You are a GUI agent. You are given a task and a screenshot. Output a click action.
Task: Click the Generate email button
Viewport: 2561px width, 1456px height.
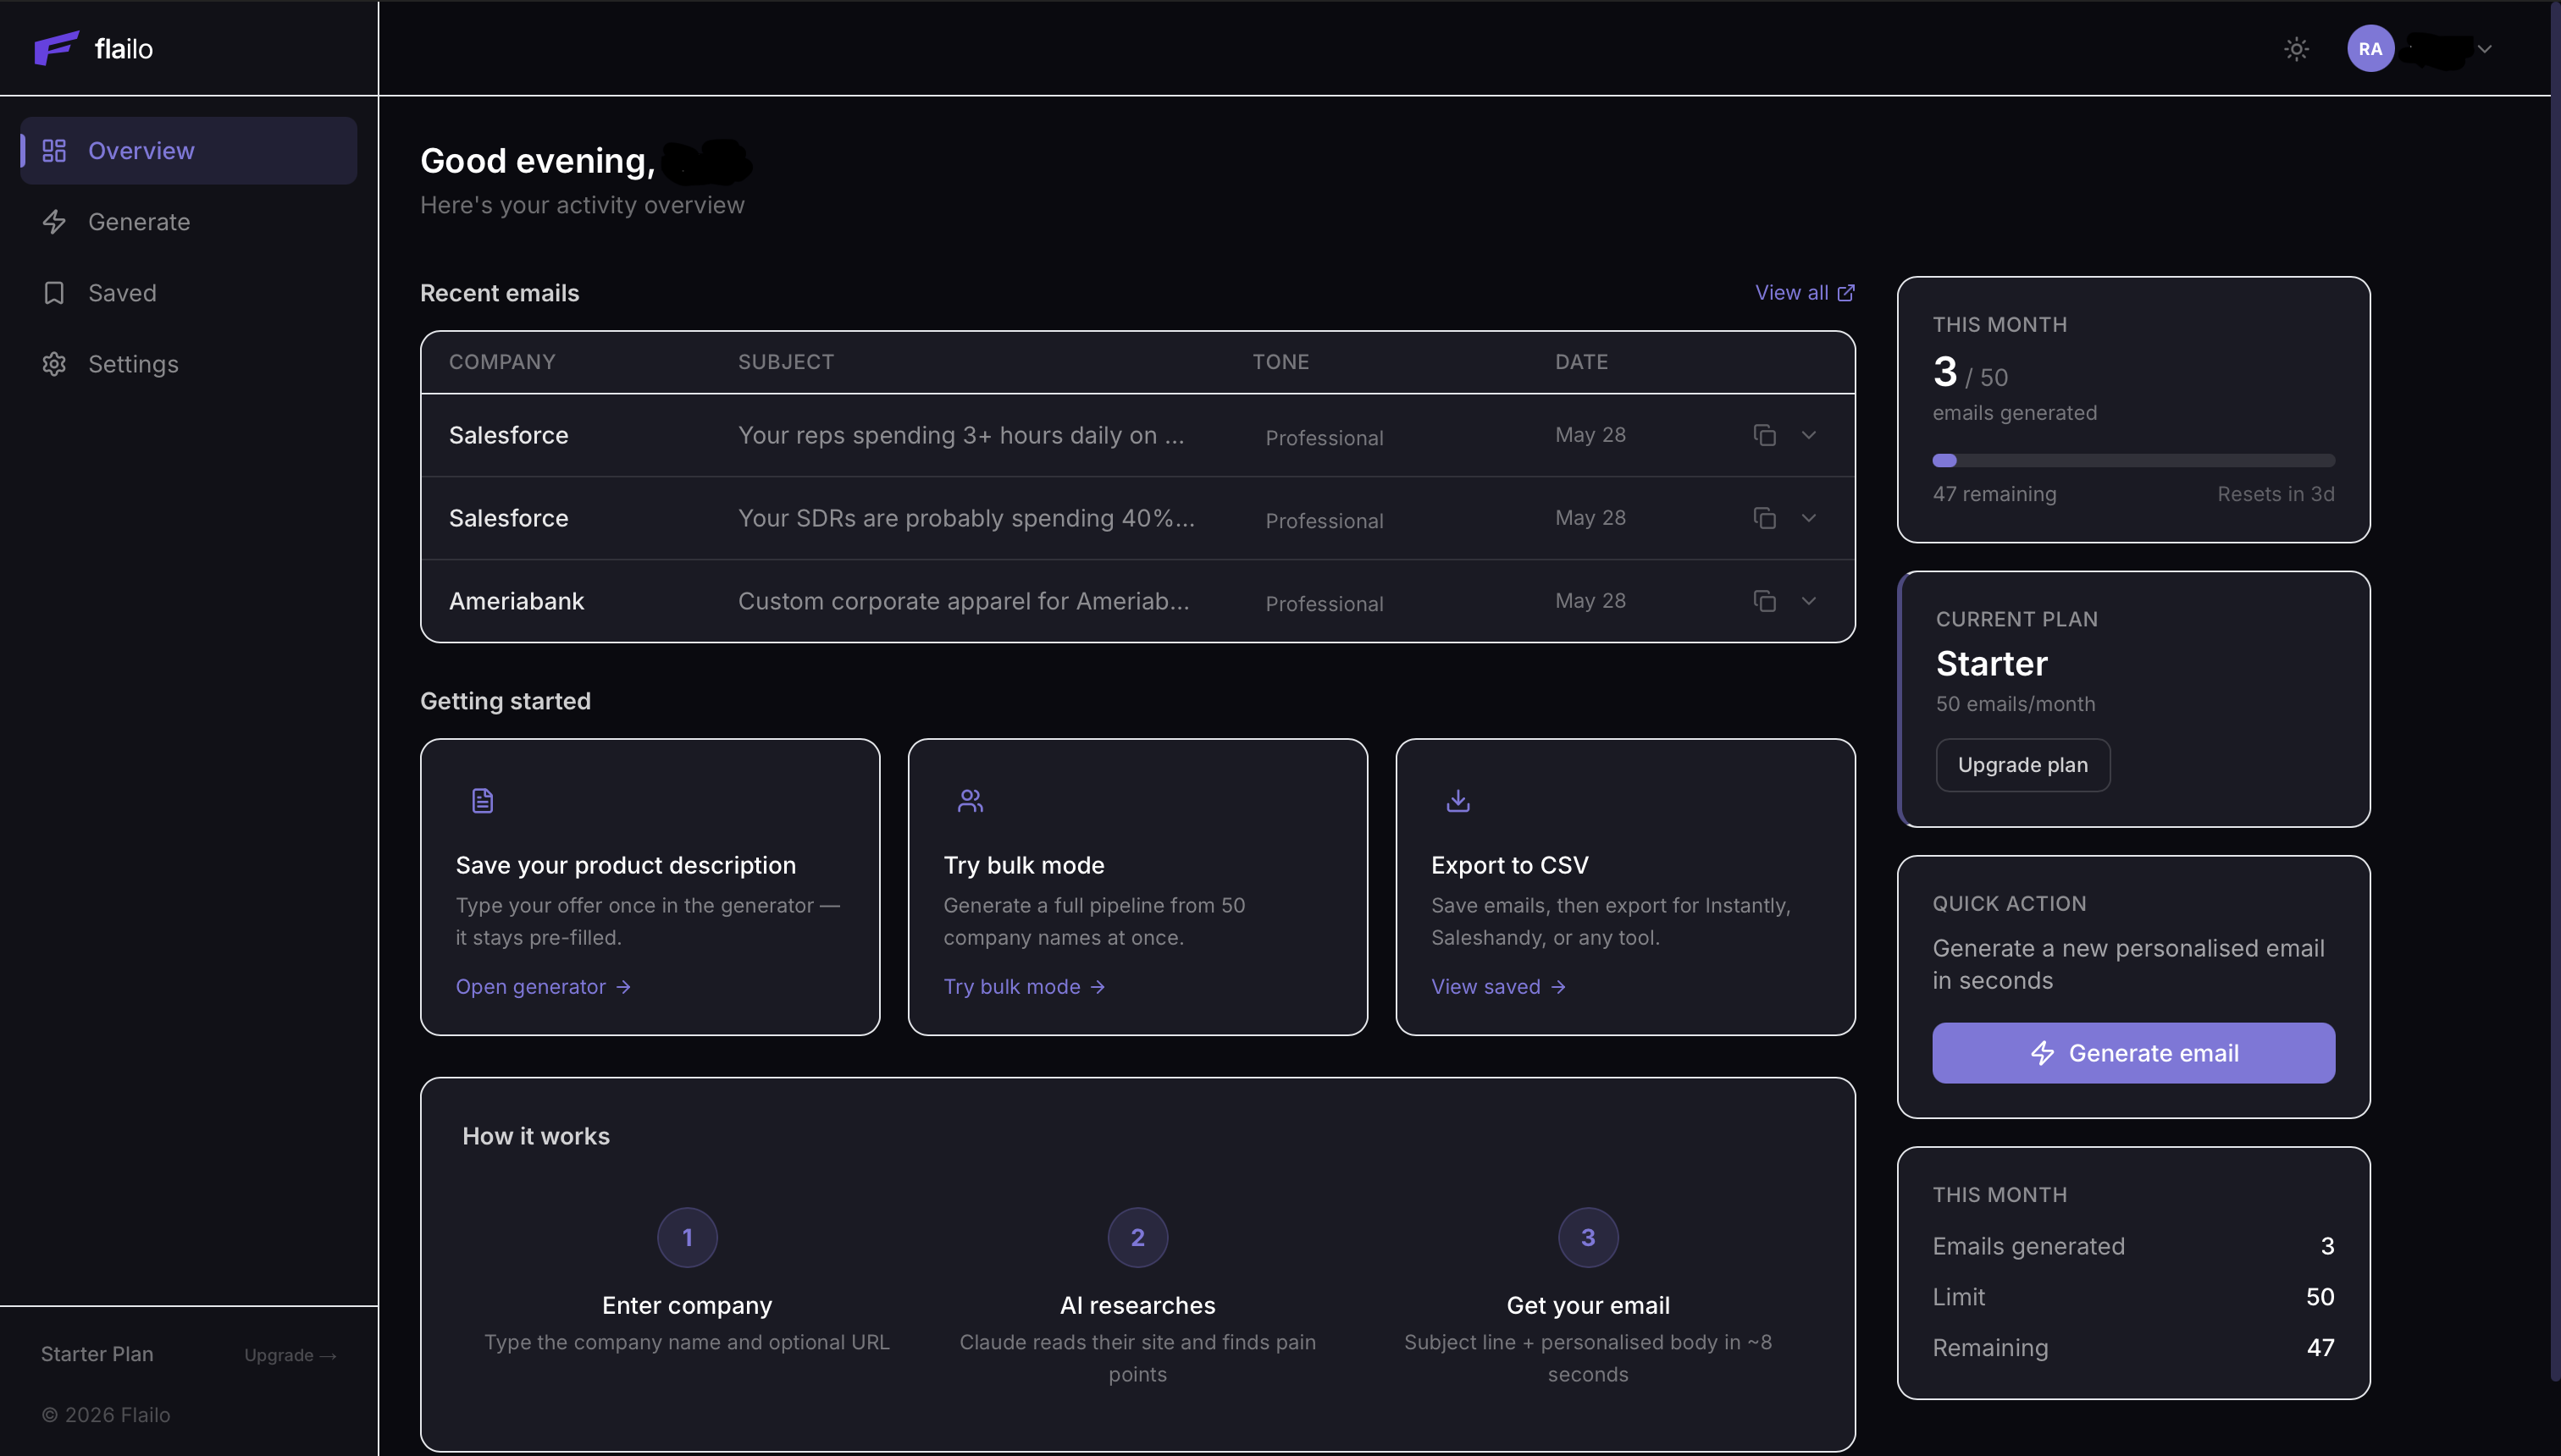point(2132,1053)
